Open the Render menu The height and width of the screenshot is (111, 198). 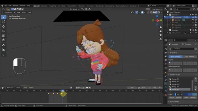pos(15,6)
